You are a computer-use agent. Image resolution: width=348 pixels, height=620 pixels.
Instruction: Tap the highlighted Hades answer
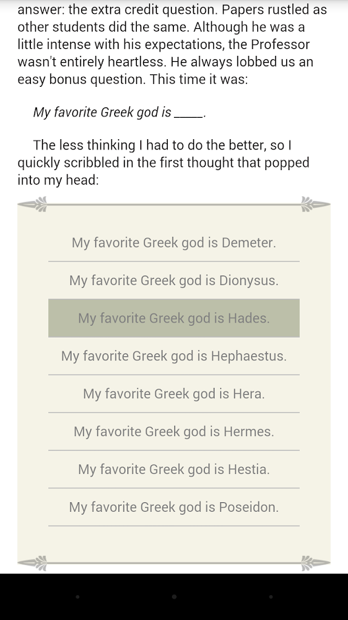click(x=173, y=318)
